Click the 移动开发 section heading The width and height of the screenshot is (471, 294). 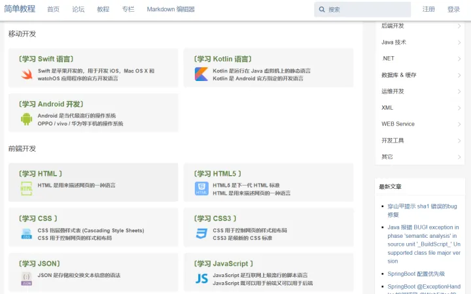coord(22,34)
